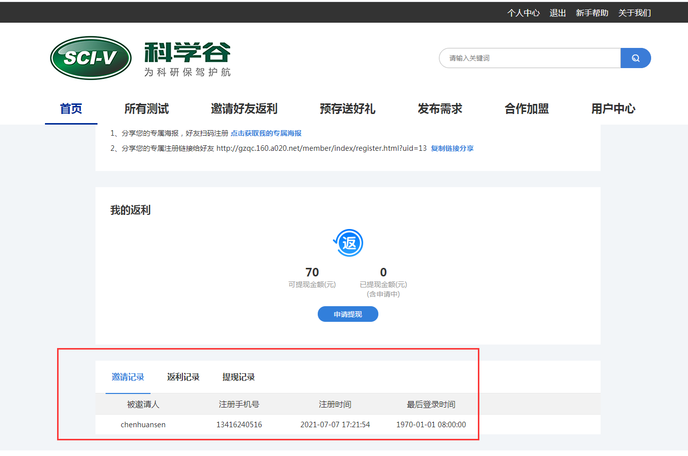This screenshot has height=456, width=688.
Task: Click the 申请提现 button
Action: coord(348,314)
